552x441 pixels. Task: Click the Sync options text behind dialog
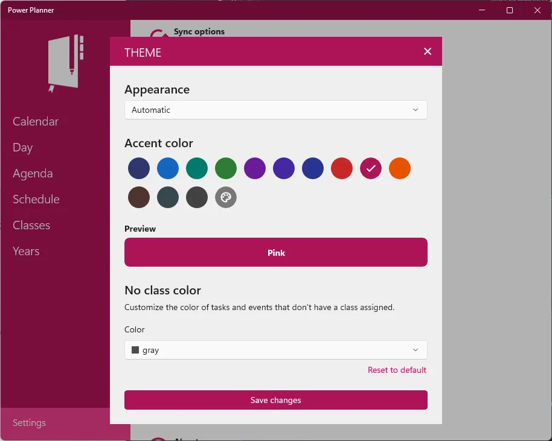pyautogui.click(x=199, y=31)
